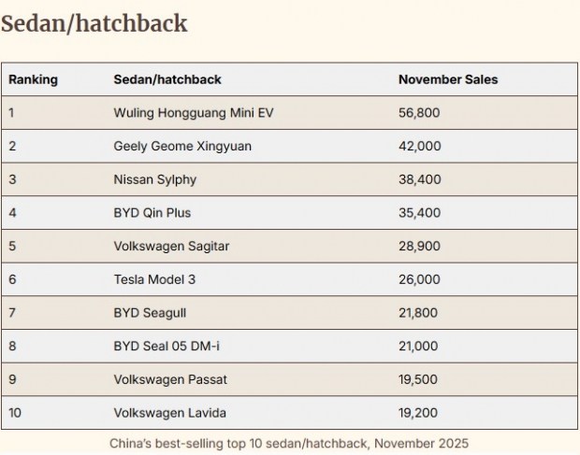Screen dimensions: 580x455
Task: Select the Wuling Hongguang Mini EV cell
Action: click(194, 113)
